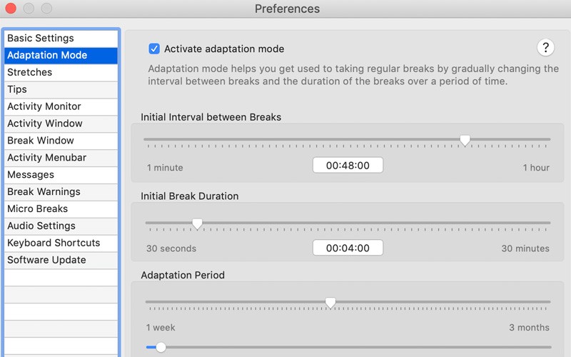This screenshot has height=357, width=571.
Task: Open the Messages settings pane
Action: pos(61,175)
